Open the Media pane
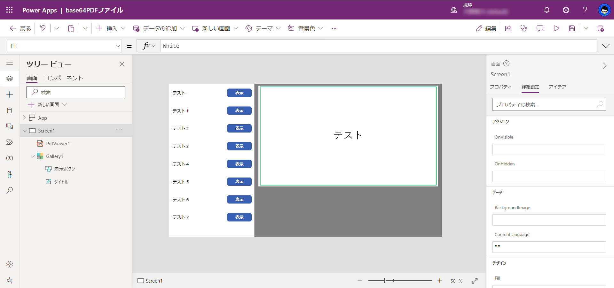Image resolution: width=614 pixels, height=288 pixels. coord(10,126)
